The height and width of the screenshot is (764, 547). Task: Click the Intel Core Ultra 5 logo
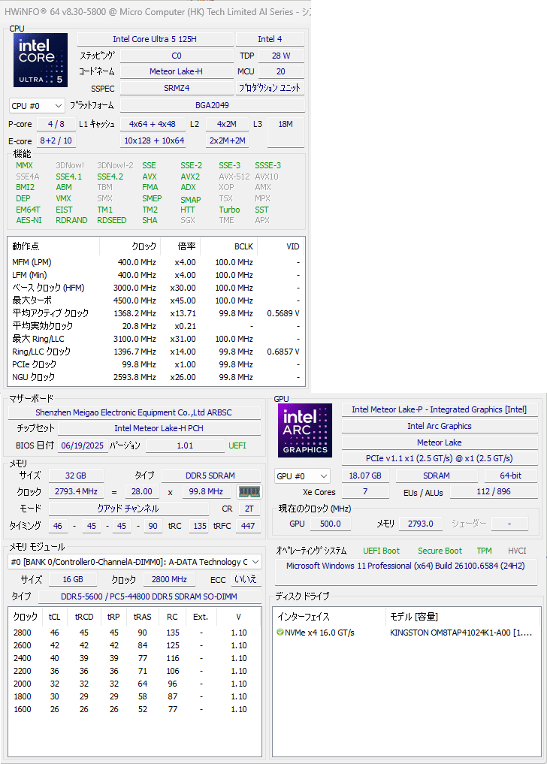(x=41, y=60)
